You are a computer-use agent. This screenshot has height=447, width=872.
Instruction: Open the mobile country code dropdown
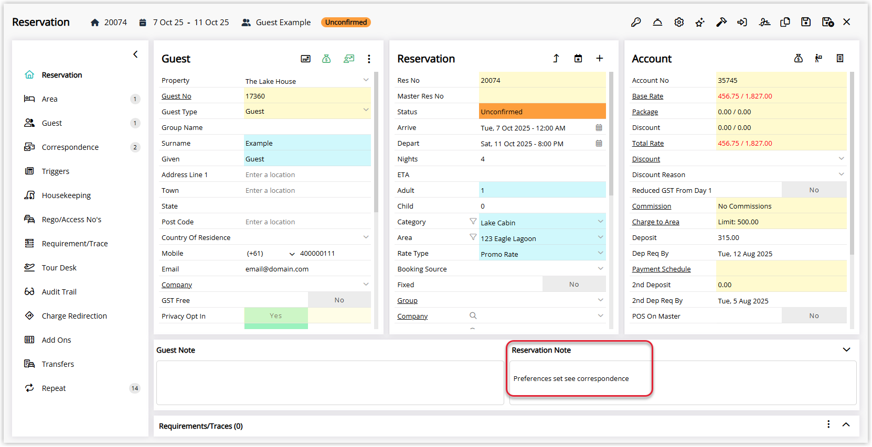[292, 254]
